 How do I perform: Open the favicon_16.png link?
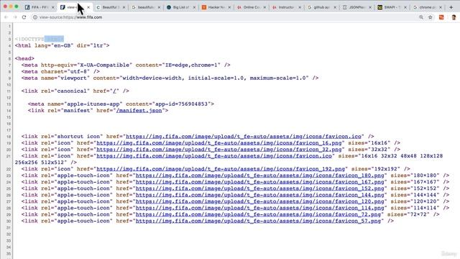tap(219, 143)
